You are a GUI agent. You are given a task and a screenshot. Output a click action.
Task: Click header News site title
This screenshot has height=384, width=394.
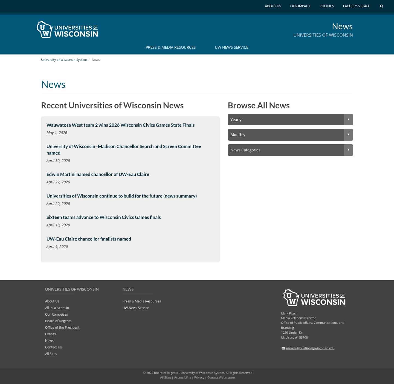click(x=342, y=26)
